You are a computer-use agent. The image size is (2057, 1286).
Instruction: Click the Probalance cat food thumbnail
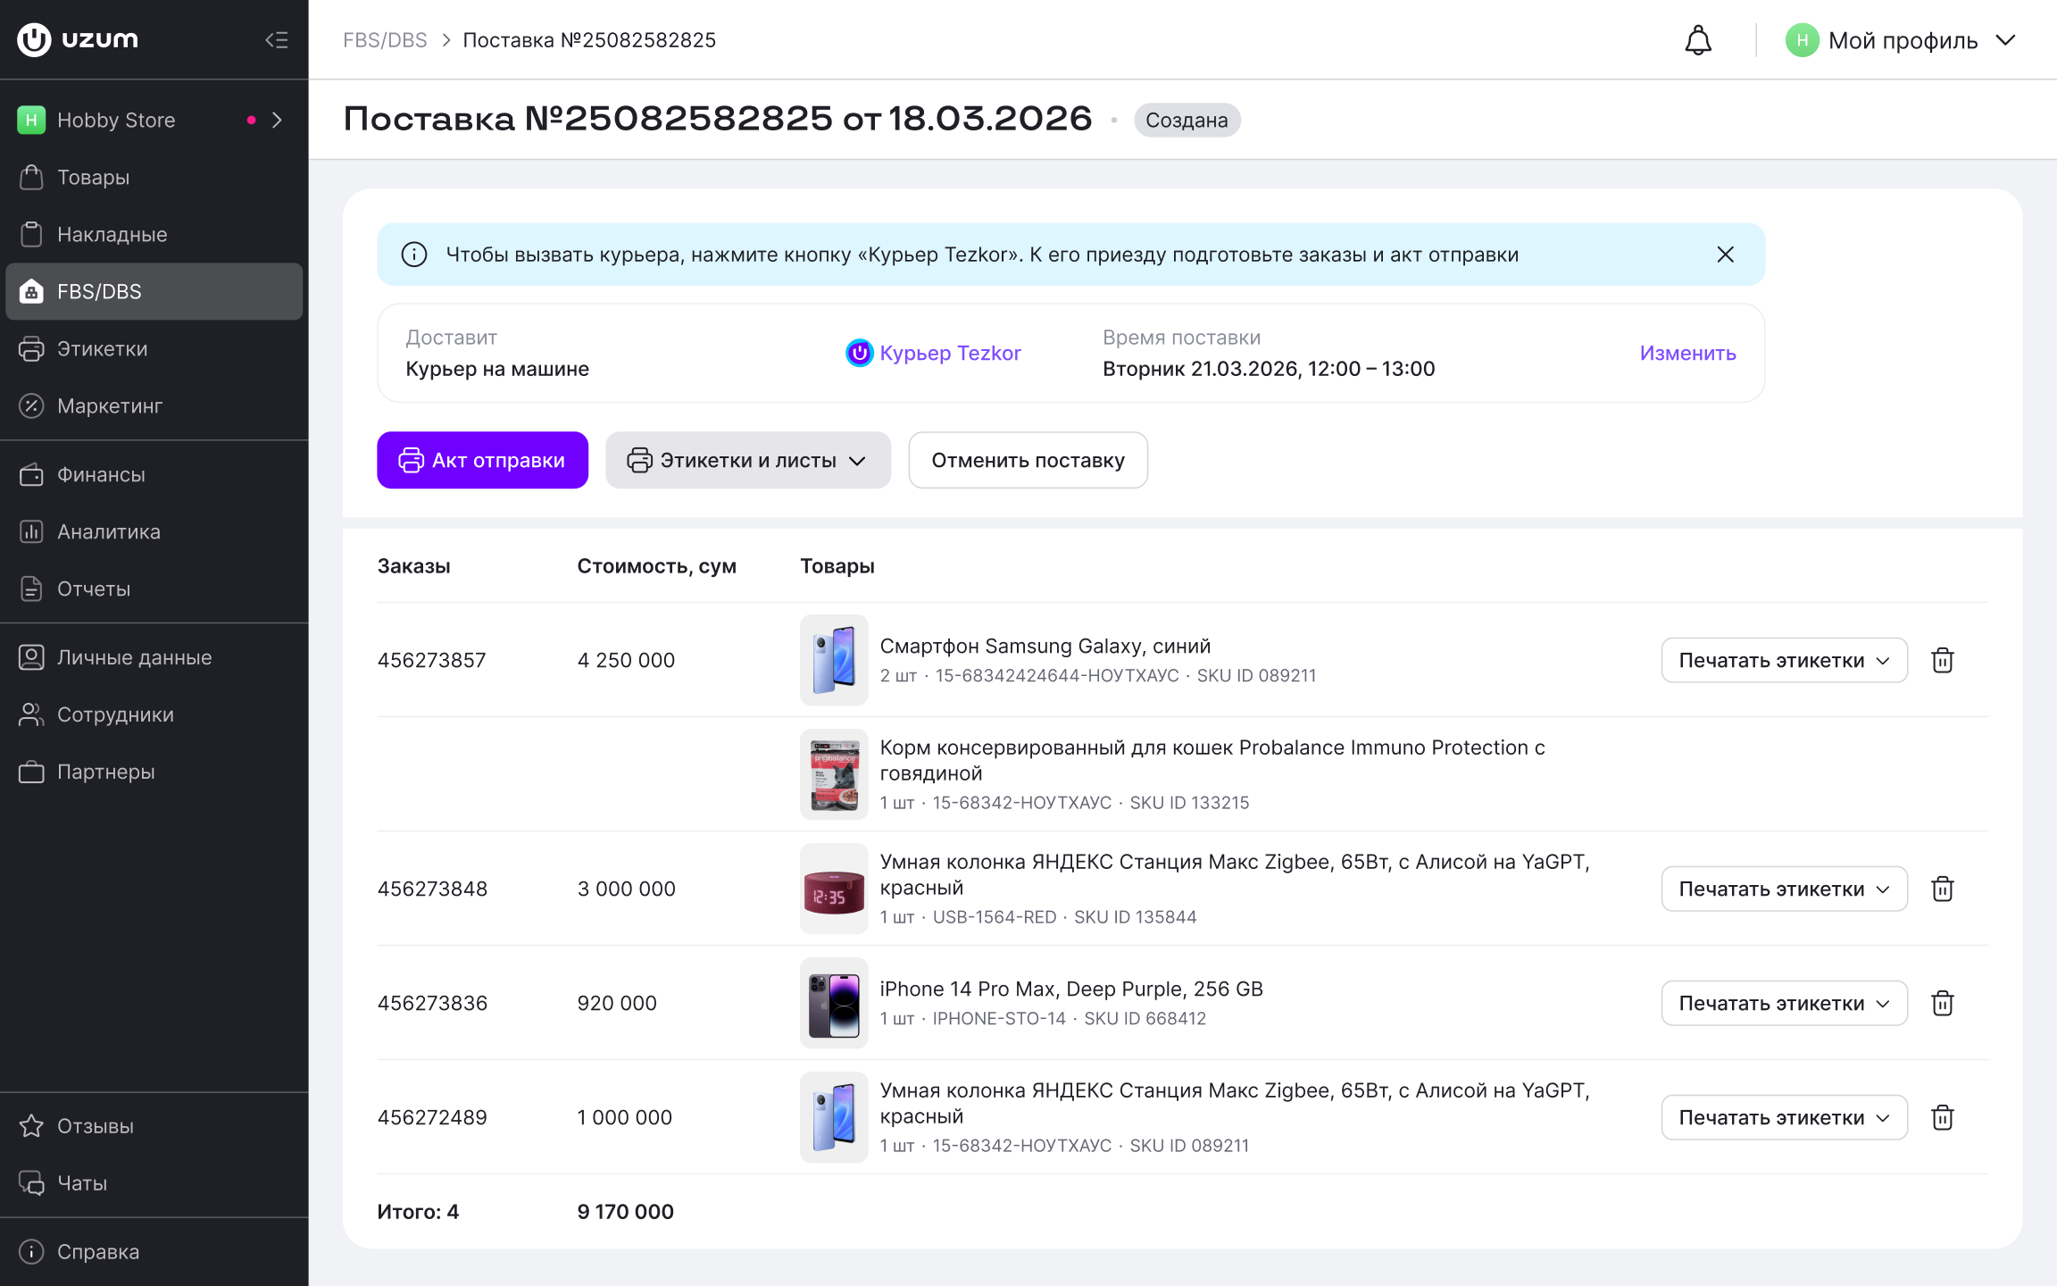(x=834, y=774)
